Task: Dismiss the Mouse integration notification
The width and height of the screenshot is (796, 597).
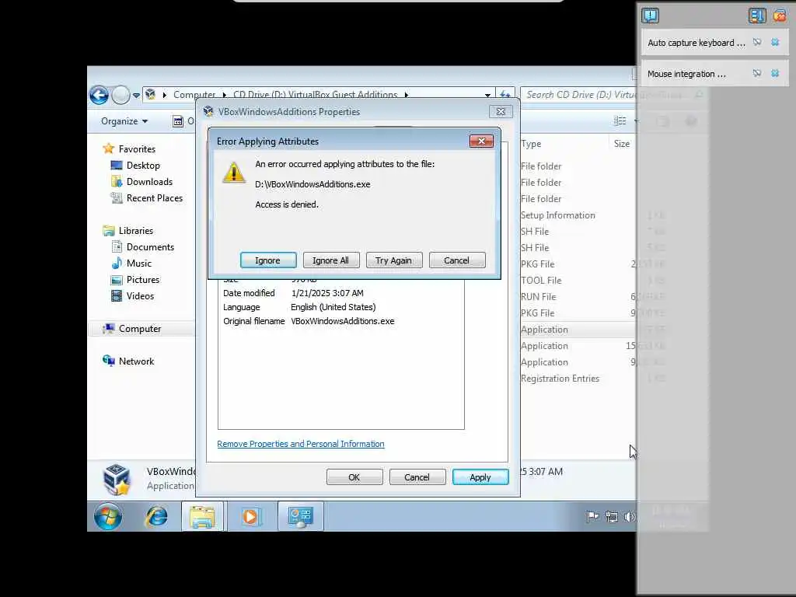Action: 775,74
